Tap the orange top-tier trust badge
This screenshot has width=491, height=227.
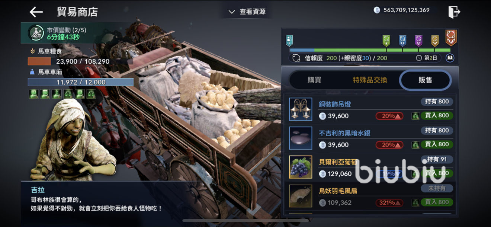[x=451, y=37]
